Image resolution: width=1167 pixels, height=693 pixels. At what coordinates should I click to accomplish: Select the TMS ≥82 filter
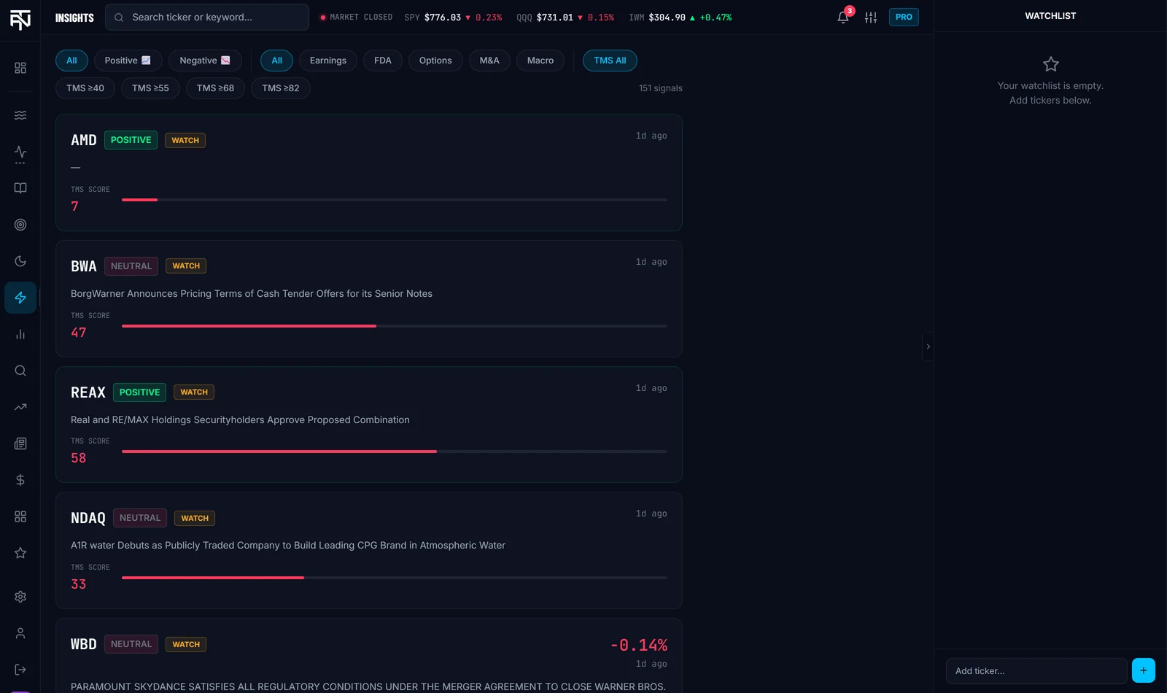281,88
